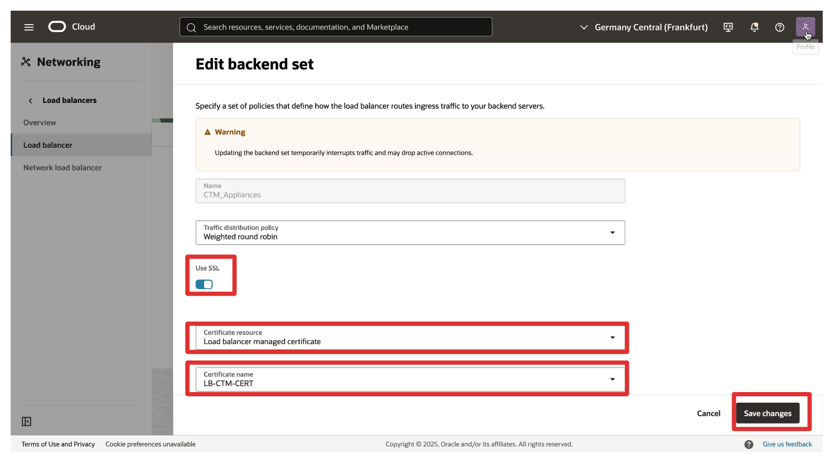Select Network load balancer in sidebar
Viewport: 833px width, 463px height.
point(62,167)
